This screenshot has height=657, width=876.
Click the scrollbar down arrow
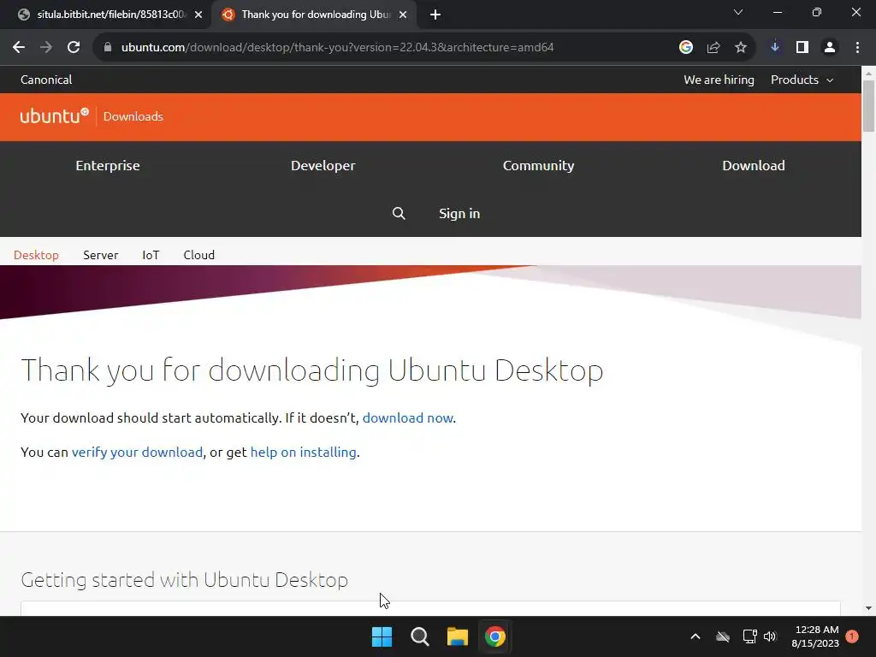click(868, 608)
